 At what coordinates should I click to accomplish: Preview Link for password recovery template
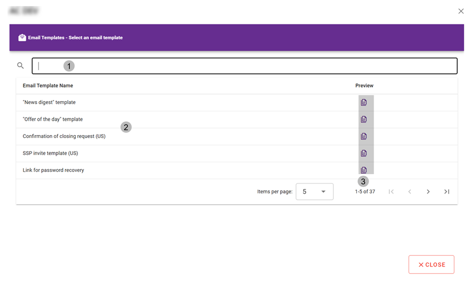[364, 170]
